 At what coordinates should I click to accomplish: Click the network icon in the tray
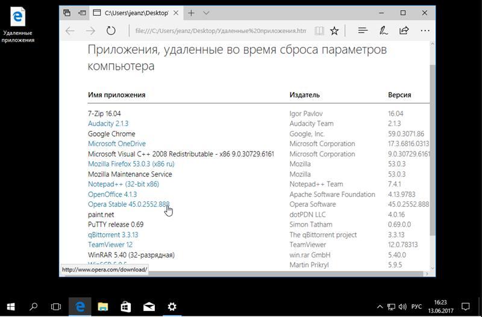(x=391, y=307)
